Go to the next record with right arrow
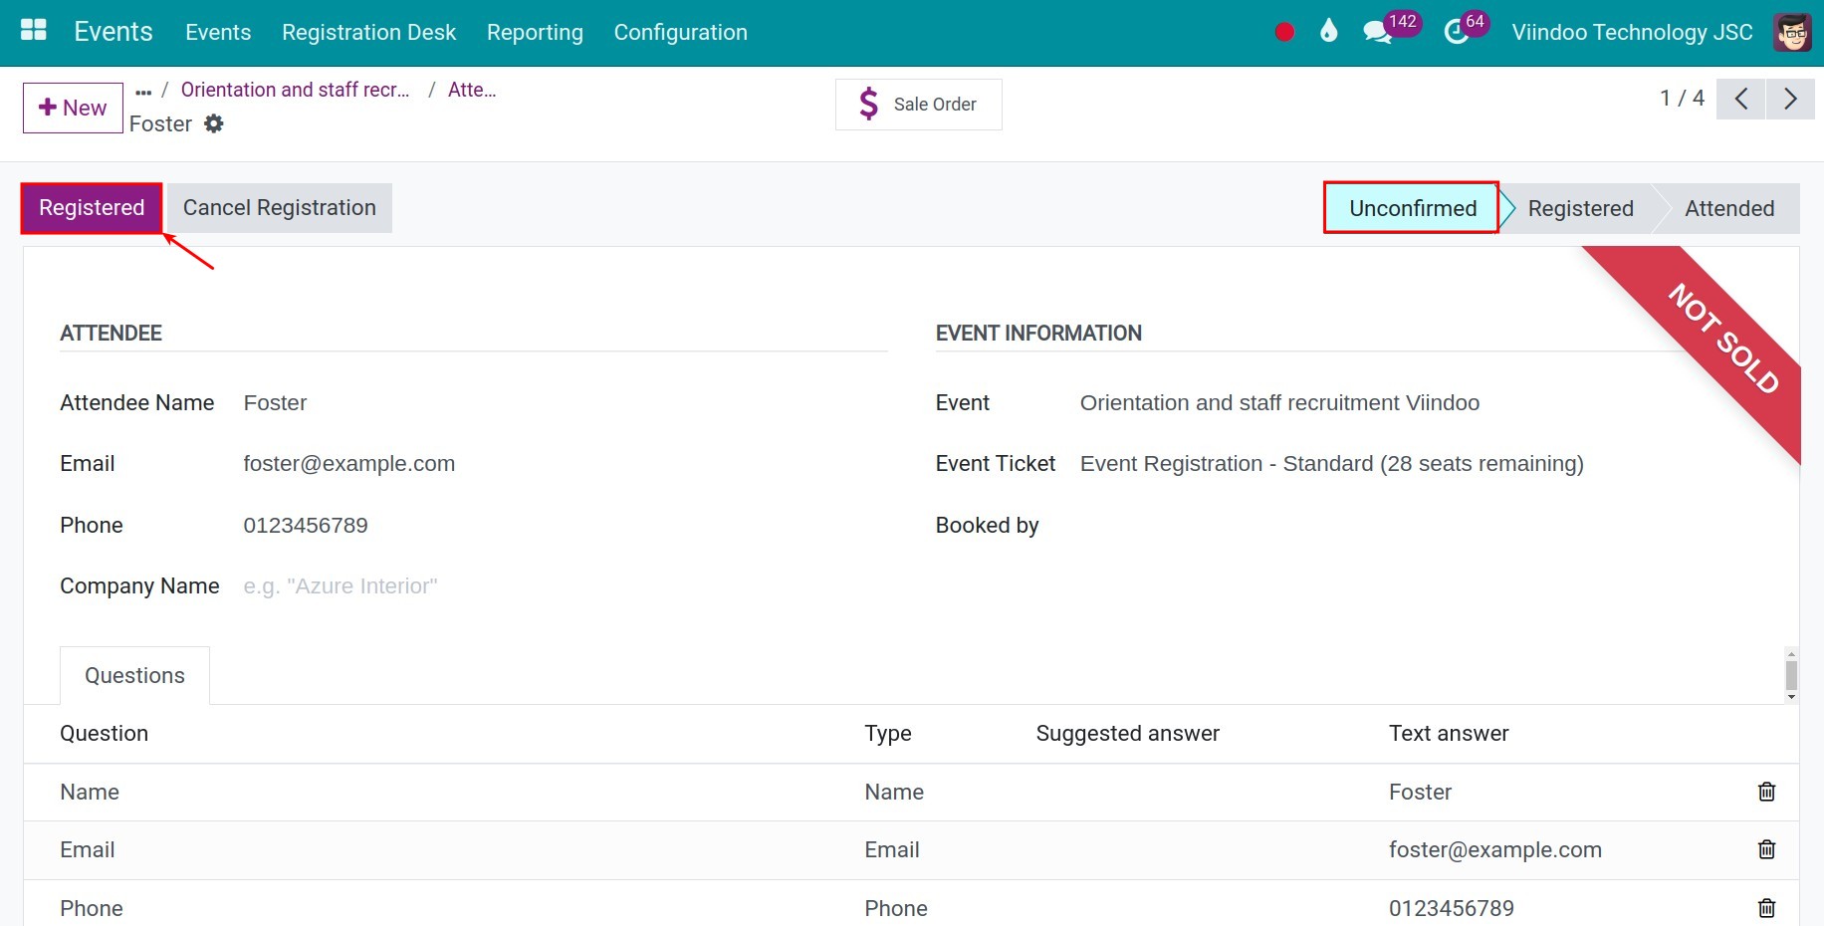1824x926 pixels. click(1789, 99)
